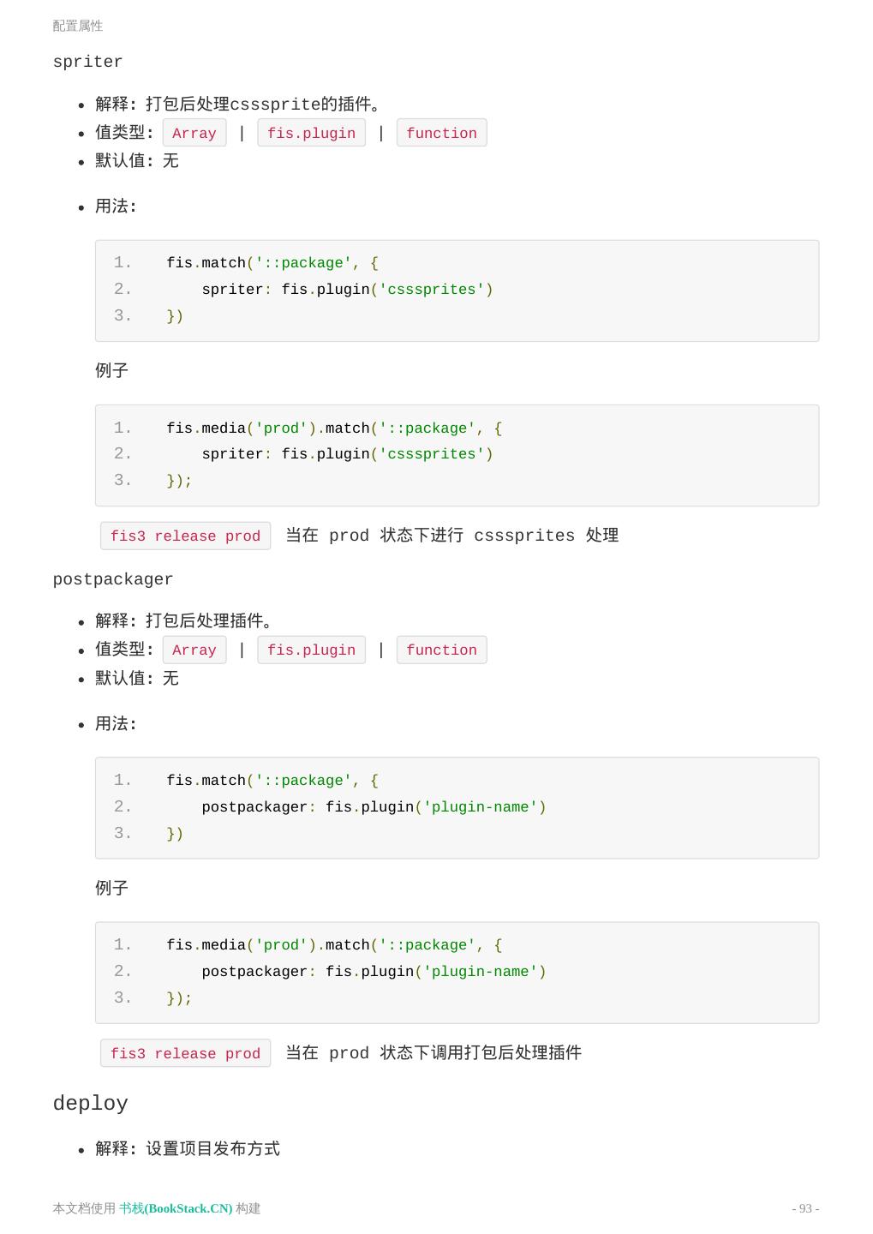Click the 设置项目发布方式 explanation text
This screenshot has width=873, height=1234.
click(x=212, y=1148)
